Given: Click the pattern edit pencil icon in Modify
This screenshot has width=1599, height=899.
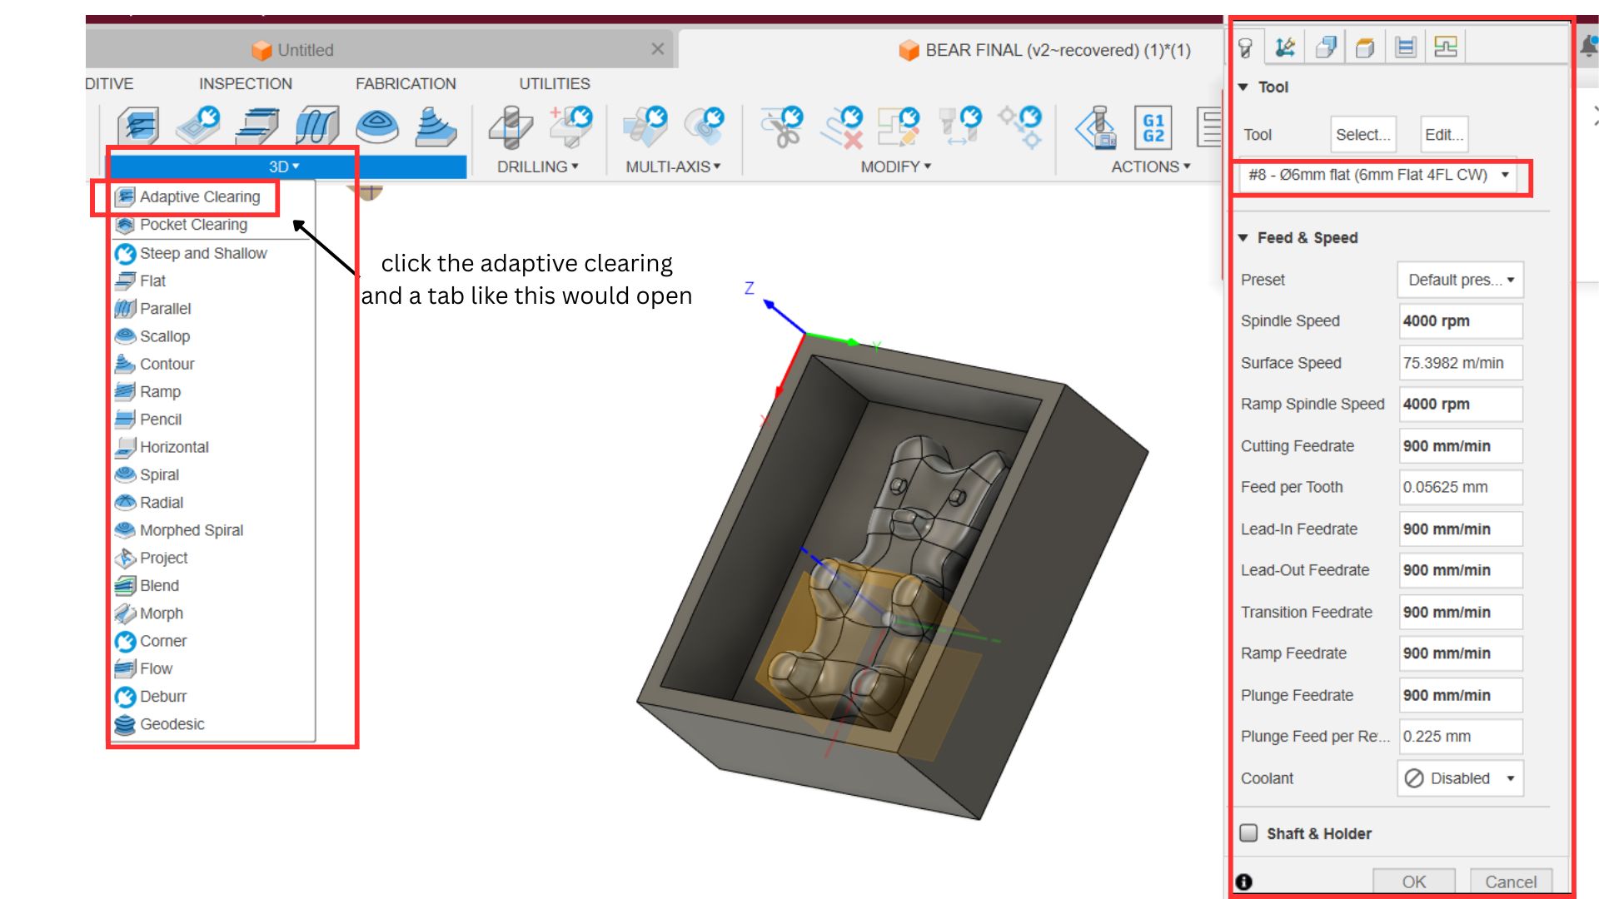Looking at the screenshot, I should click(899, 127).
